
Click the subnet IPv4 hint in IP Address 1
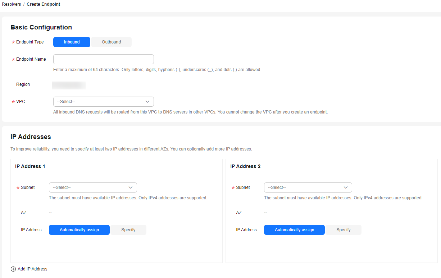[128, 198]
